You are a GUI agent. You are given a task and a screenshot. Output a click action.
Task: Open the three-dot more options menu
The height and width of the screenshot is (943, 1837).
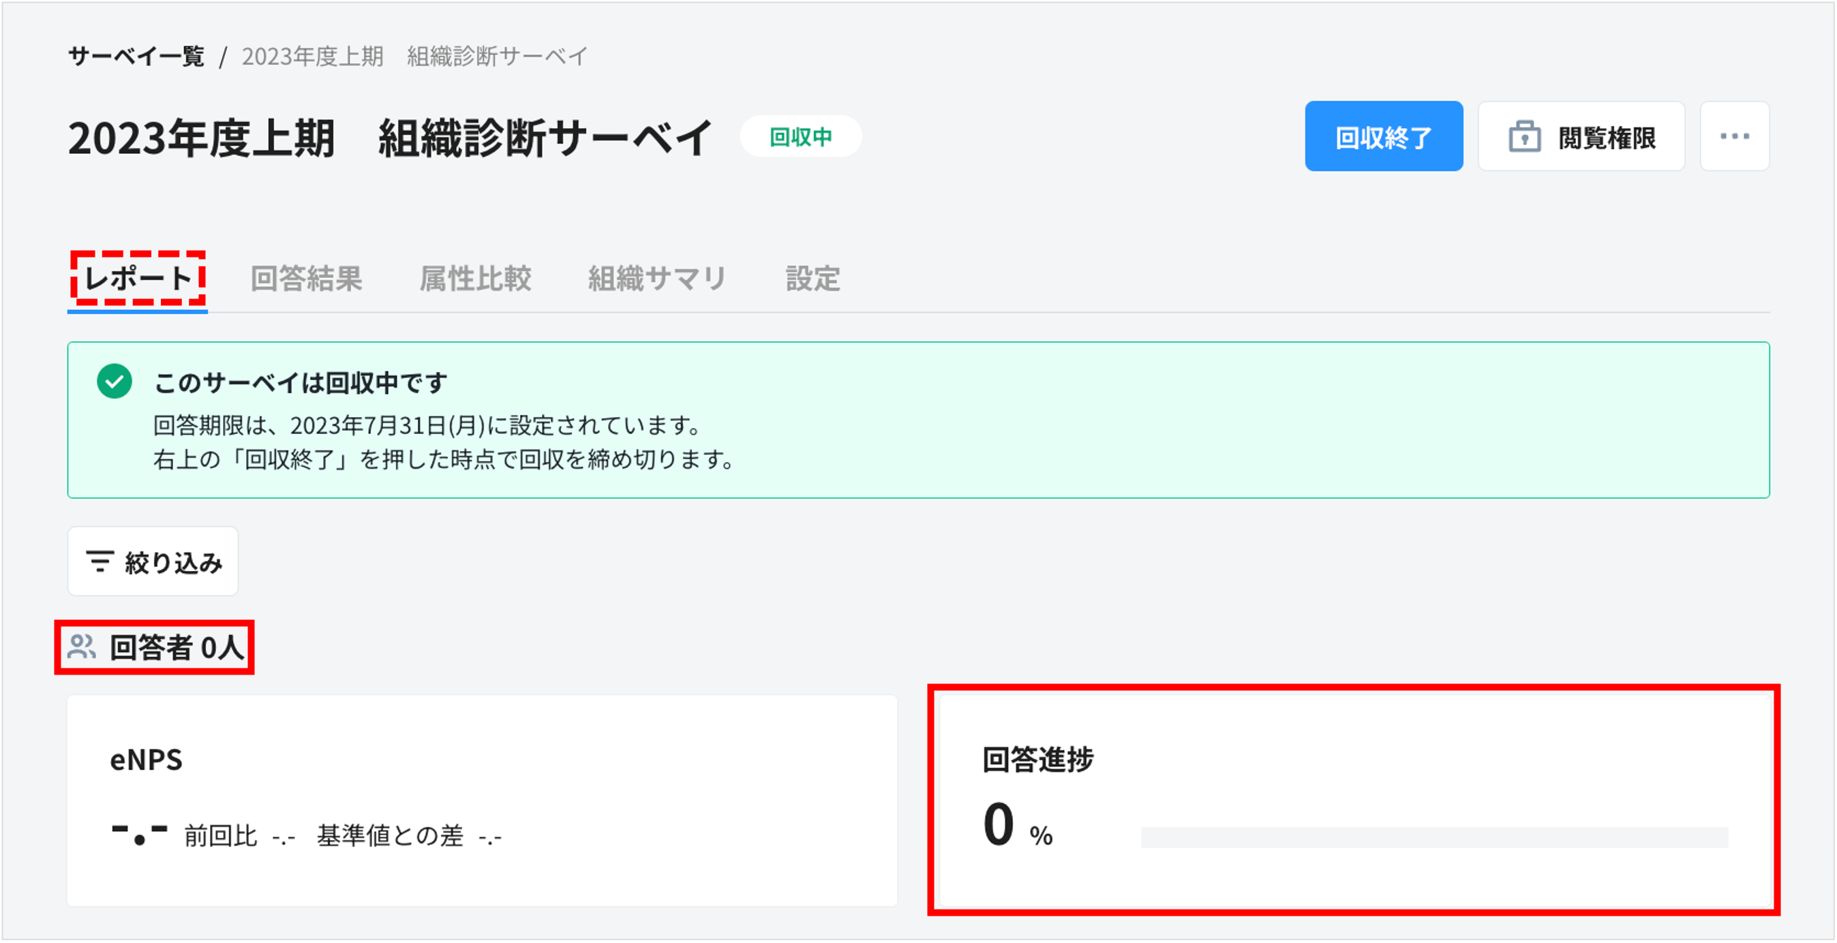1734,136
